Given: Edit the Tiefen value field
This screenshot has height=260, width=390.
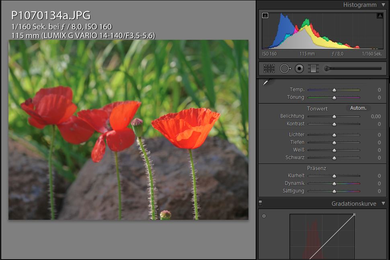Looking at the screenshot, I should pos(379,142).
